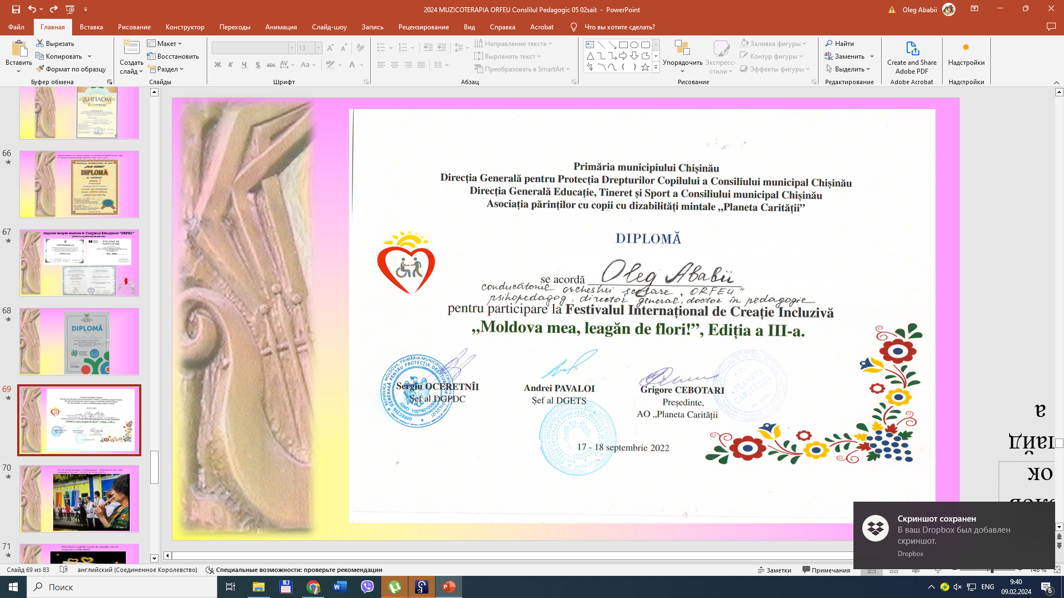
Task: Switch to the Вставка tab
Action: 91,27
